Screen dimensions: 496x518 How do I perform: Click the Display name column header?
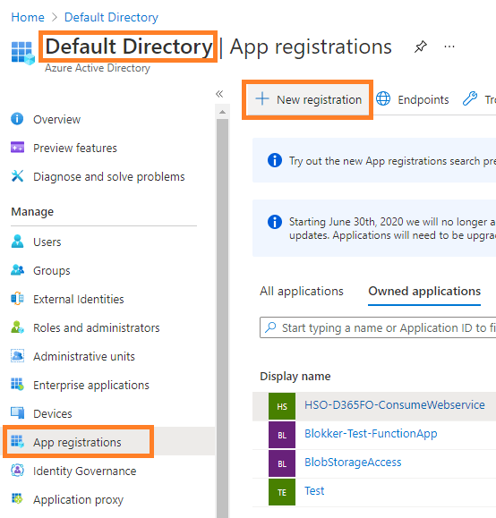point(295,377)
